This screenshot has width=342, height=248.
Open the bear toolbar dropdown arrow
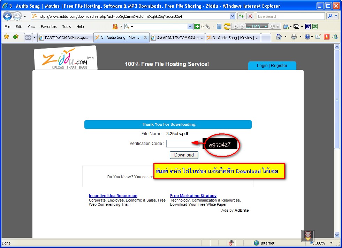coord(121,27)
